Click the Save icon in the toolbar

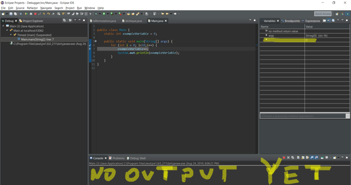11,14
